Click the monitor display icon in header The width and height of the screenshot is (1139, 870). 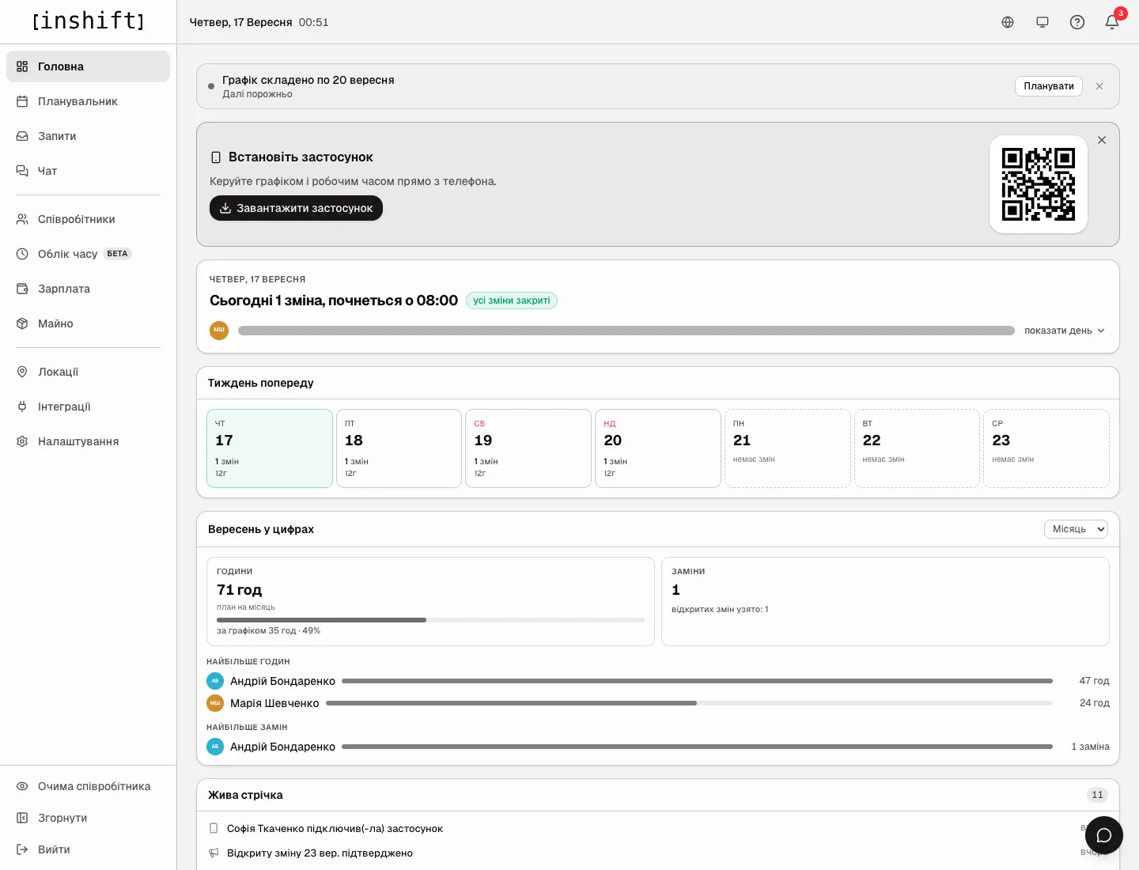(1043, 22)
